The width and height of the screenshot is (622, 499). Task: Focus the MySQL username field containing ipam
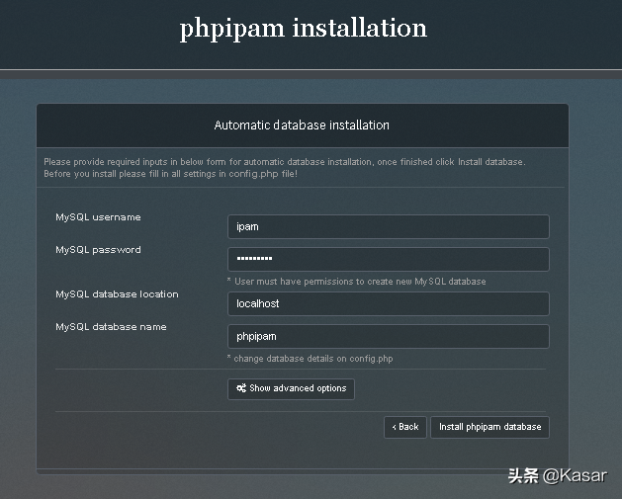[388, 226]
